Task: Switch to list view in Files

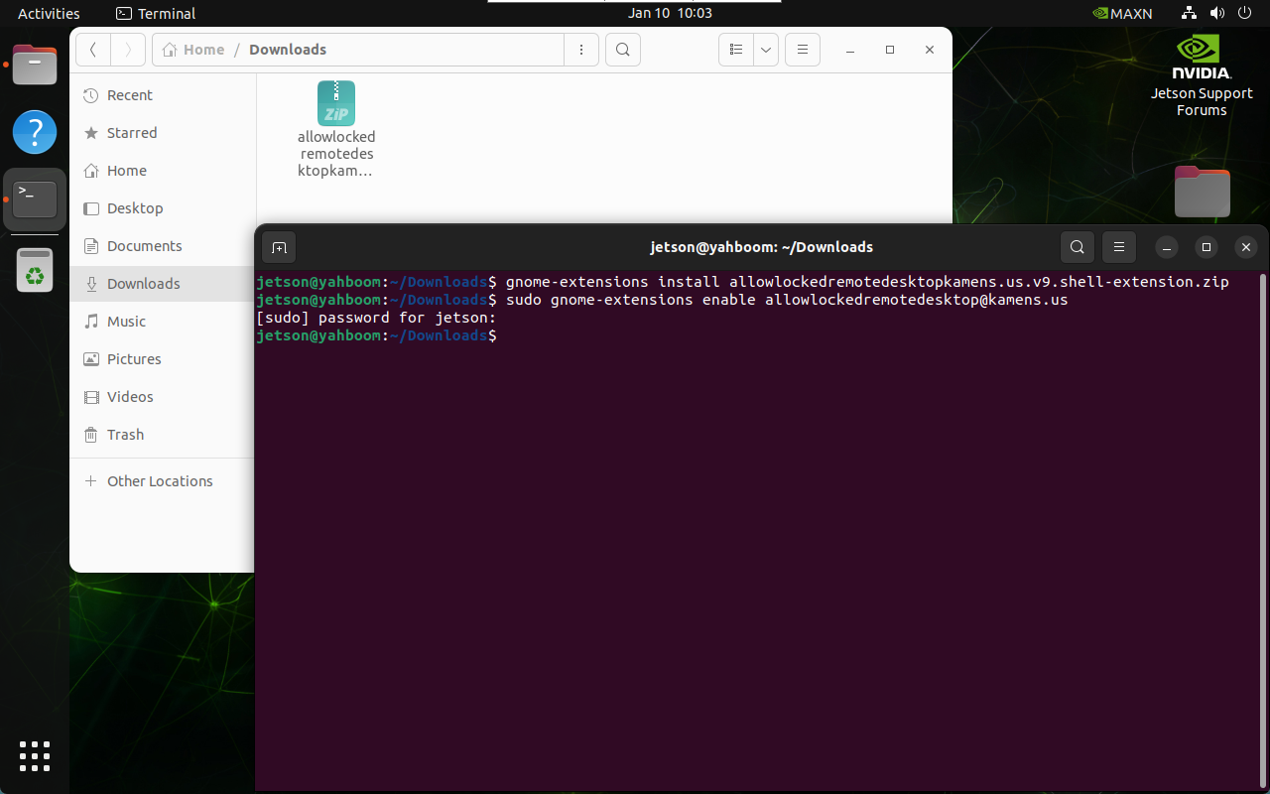Action: pyautogui.click(x=735, y=49)
